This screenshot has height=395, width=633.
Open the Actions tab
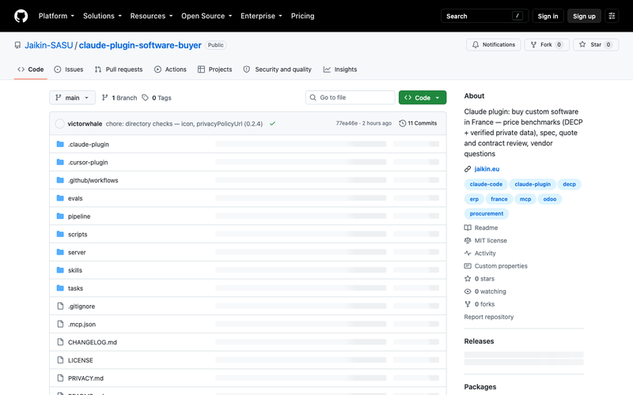(170, 70)
